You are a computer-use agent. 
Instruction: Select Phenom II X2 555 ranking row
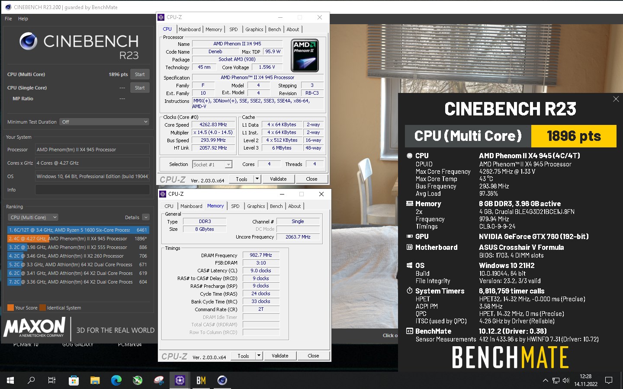[x=78, y=247]
